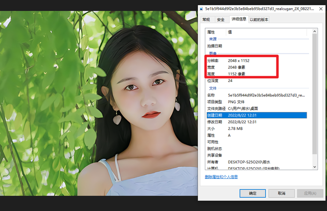The image size is (327, 211).
Task: Select the 文件夹路径 row
Action: [x=256, y=109]
